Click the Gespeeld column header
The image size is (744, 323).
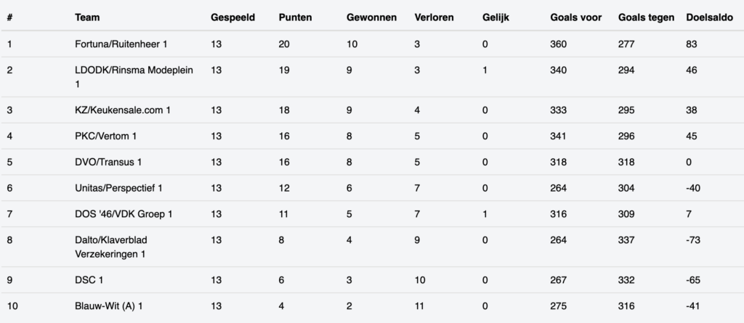point(232,17)
